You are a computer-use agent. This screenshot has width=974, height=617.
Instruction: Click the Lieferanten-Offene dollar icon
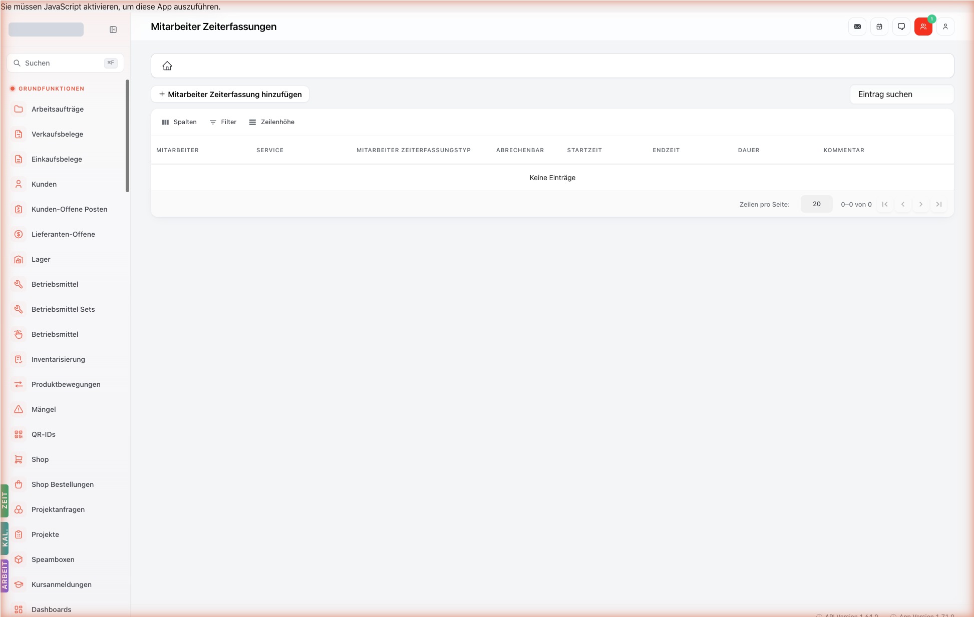click(19, 234)
